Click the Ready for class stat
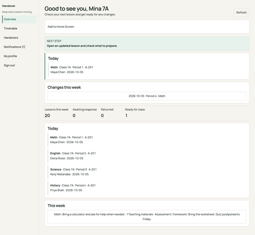The height and width of the screenshot is (235, 255). (x=135, y=113)
